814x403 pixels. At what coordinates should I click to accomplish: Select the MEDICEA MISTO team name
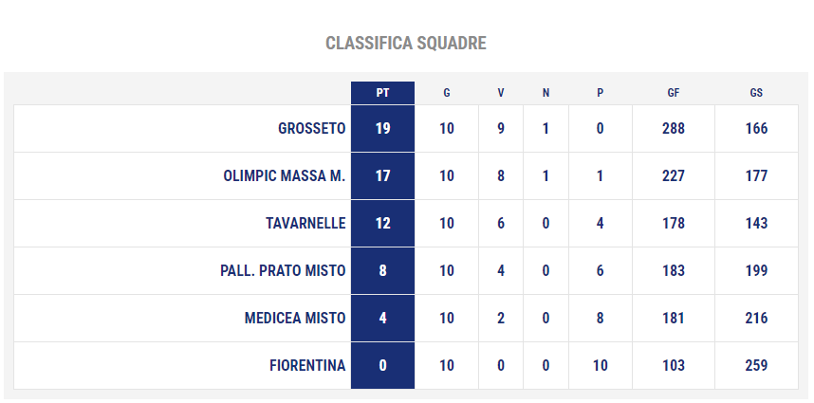[x=295, y=318]
